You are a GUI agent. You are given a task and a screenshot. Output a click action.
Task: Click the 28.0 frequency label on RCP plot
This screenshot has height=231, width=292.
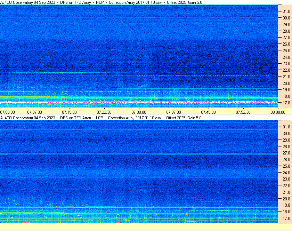(286, 31)
